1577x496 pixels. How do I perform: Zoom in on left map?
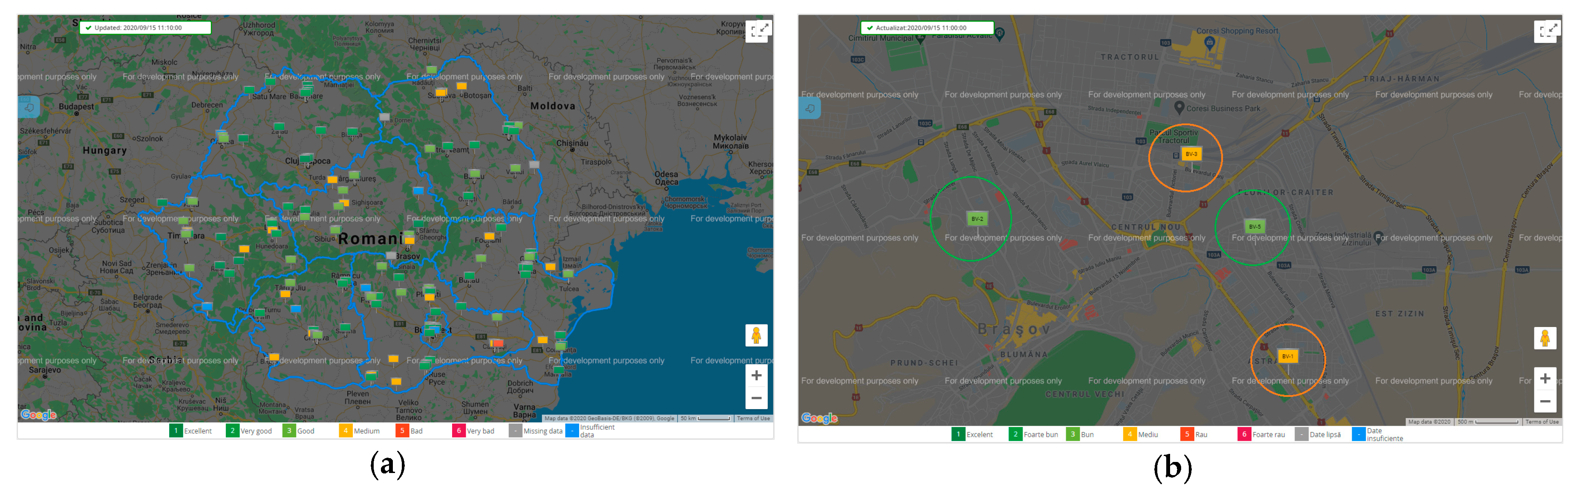click(x=756, y=376)
